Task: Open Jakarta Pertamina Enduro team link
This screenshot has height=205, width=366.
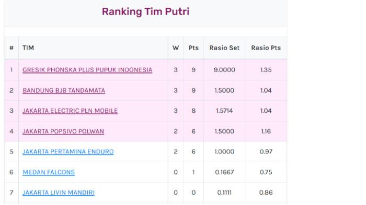Action: click(x=68, y=152)
